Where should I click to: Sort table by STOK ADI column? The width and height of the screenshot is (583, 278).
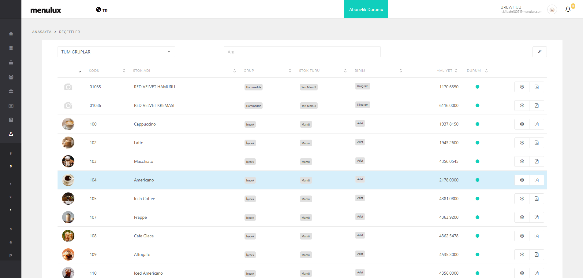point(141,71)
